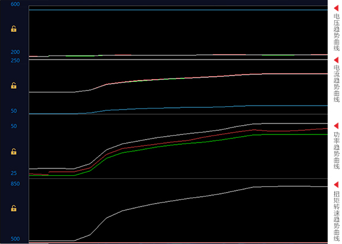Collapse the 电压趋势曲线 panel red arrow

[x=336, y=8]
